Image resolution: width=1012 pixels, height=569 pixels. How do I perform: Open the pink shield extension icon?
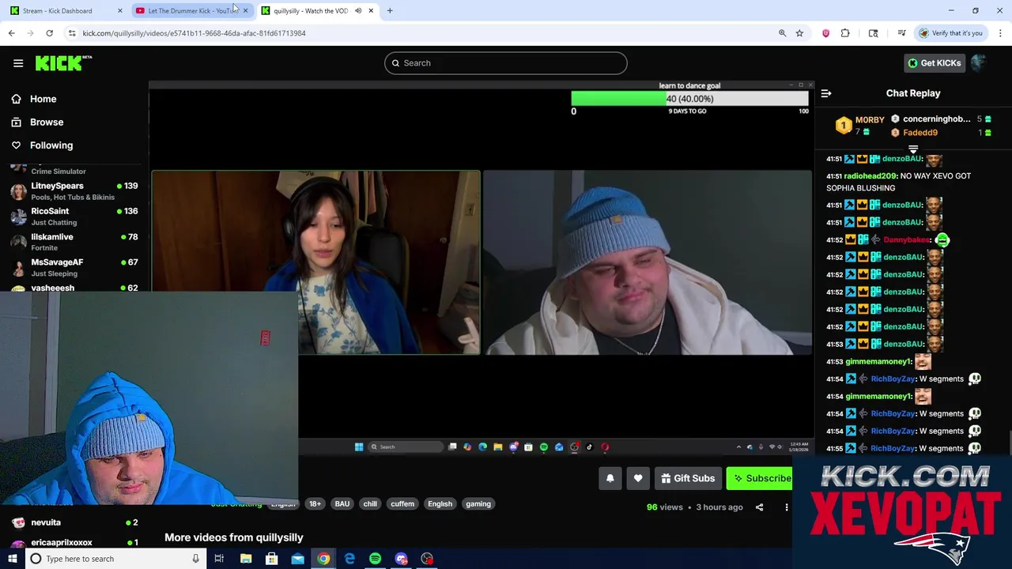(x=826, y=33)
